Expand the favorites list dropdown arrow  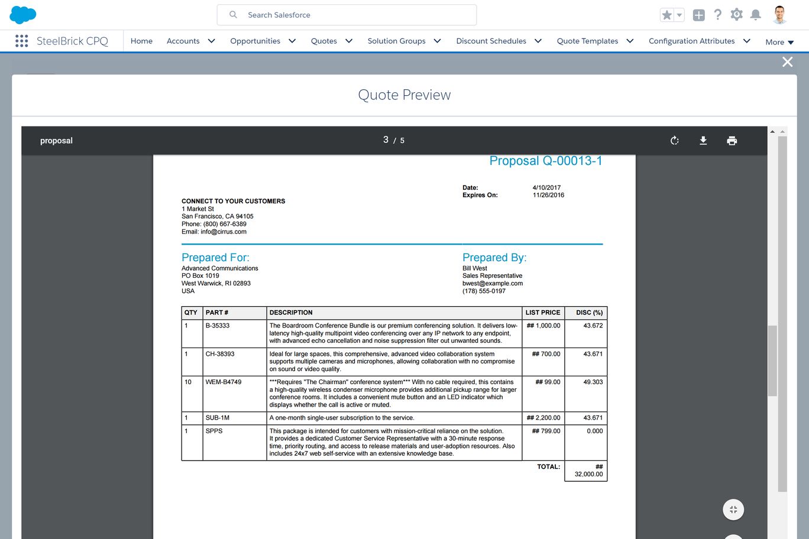(679, 15)
